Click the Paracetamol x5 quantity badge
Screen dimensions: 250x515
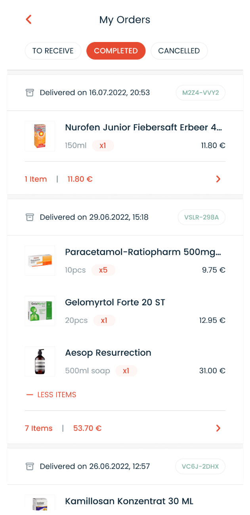[x=103, y=270]
